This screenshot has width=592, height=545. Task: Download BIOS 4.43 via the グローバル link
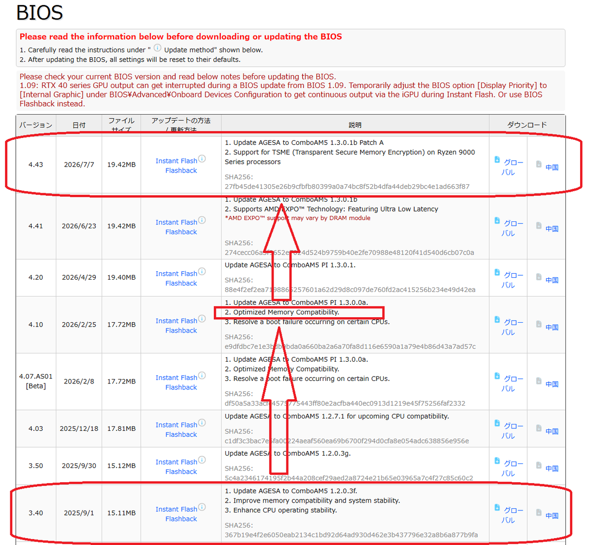point(512,168)
